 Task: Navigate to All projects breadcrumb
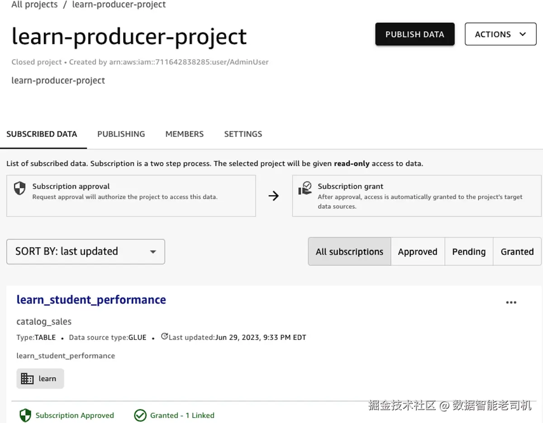point(34,5)
